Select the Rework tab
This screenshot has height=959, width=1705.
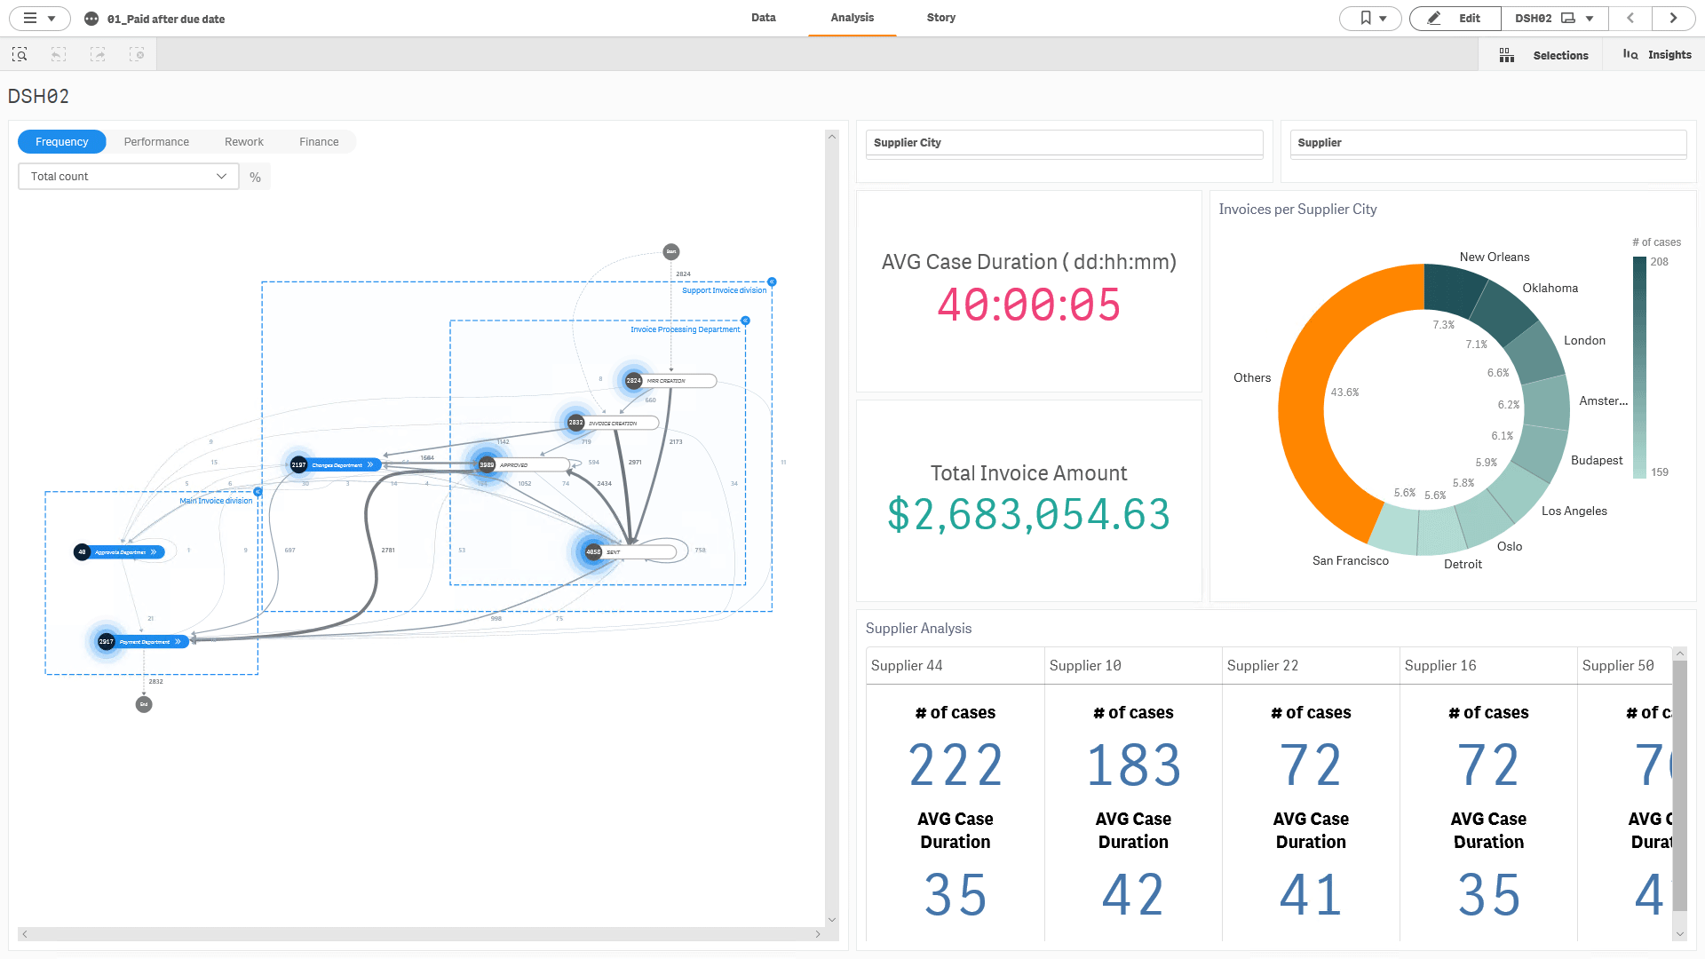pyautogui.click(x=244, y=142)
